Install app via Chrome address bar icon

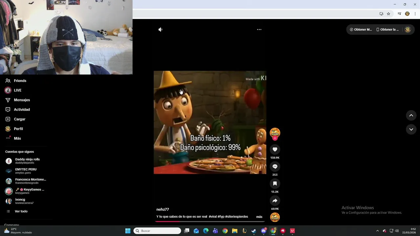point(381,14)
